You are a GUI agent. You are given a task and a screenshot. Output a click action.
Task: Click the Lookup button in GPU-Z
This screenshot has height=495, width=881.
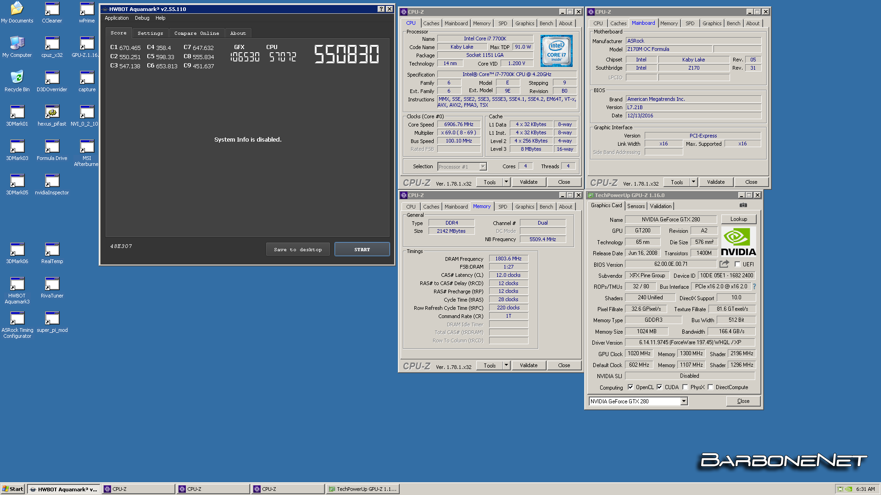click(739, 219)
